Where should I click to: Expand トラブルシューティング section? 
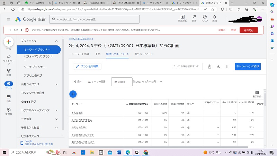tap(56, 110)
